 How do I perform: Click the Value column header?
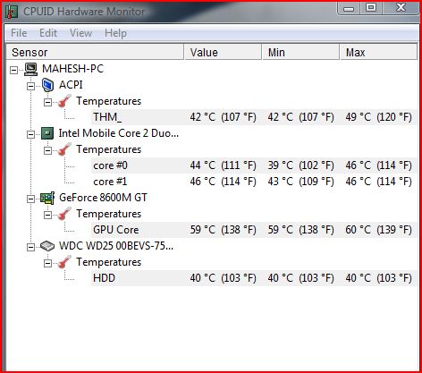coord(224,53)
